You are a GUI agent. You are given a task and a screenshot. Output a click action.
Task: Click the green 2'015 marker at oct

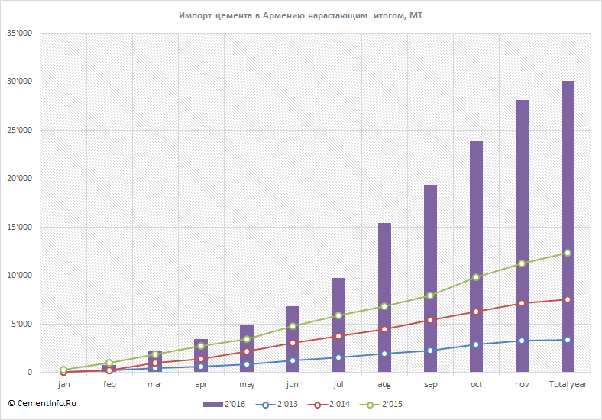tap(476, 277)
